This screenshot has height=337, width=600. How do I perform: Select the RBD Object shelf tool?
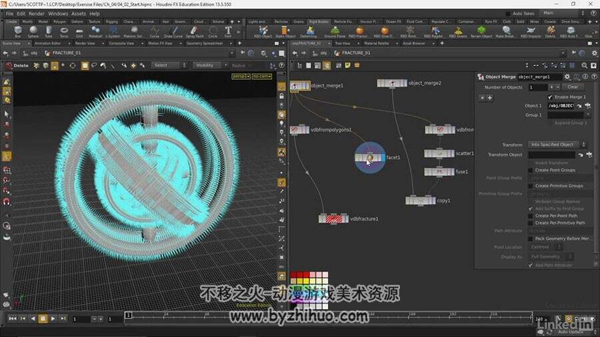(x=263, y=31)
